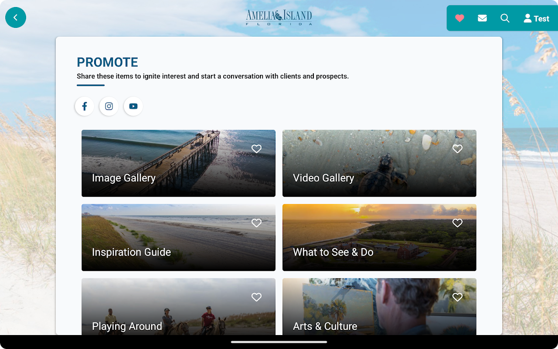
Task: Toggle heart on Arts & Culture card
Action: (457, 297)
